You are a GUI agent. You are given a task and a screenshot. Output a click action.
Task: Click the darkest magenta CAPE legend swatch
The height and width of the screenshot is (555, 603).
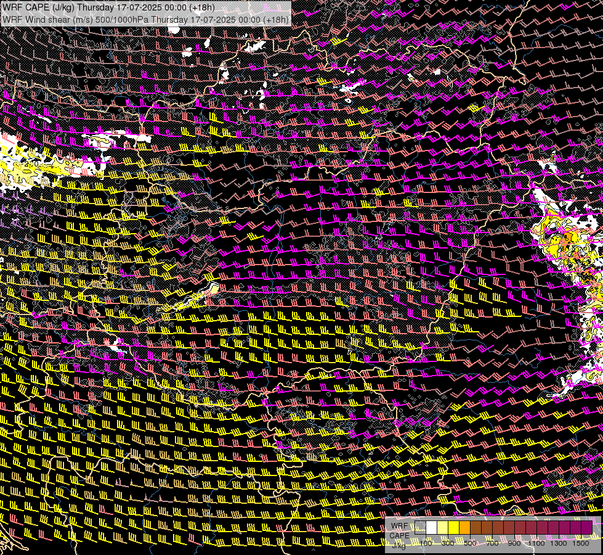click(x=587, y=528)
